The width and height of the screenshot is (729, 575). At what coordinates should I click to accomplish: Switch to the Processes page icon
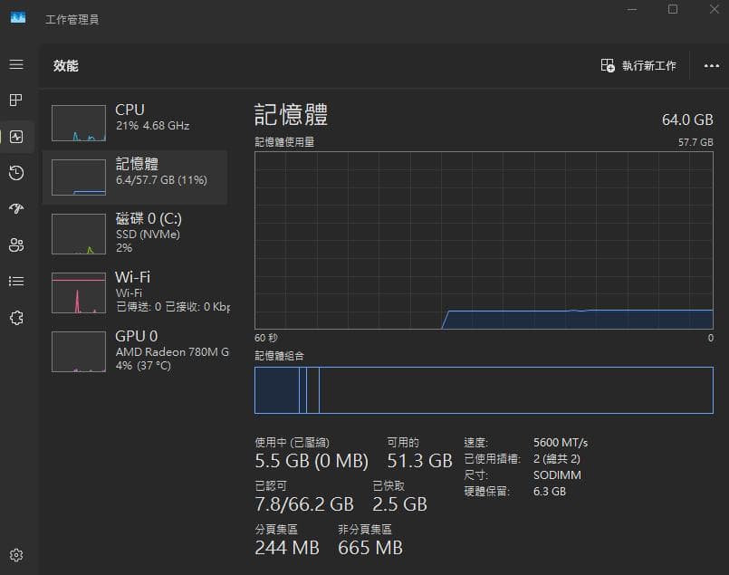15,101
